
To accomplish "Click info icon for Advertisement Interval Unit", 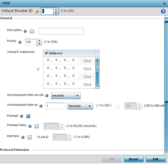I will pyautogui.click(x=47, y=96).
